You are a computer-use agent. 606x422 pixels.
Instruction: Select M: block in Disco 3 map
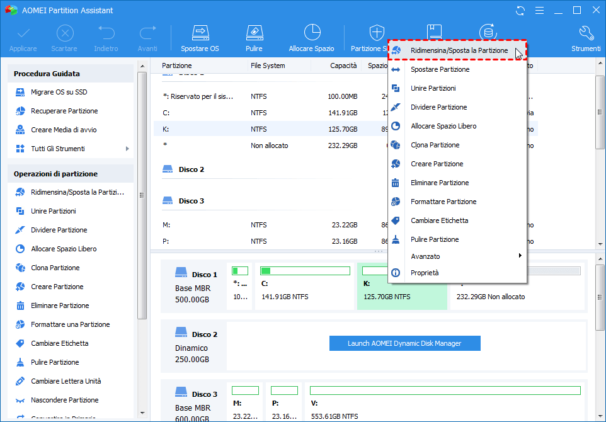245,402
